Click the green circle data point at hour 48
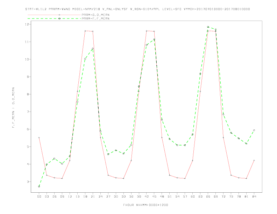This screenshot has width=277, height=214. pos(162,120)
